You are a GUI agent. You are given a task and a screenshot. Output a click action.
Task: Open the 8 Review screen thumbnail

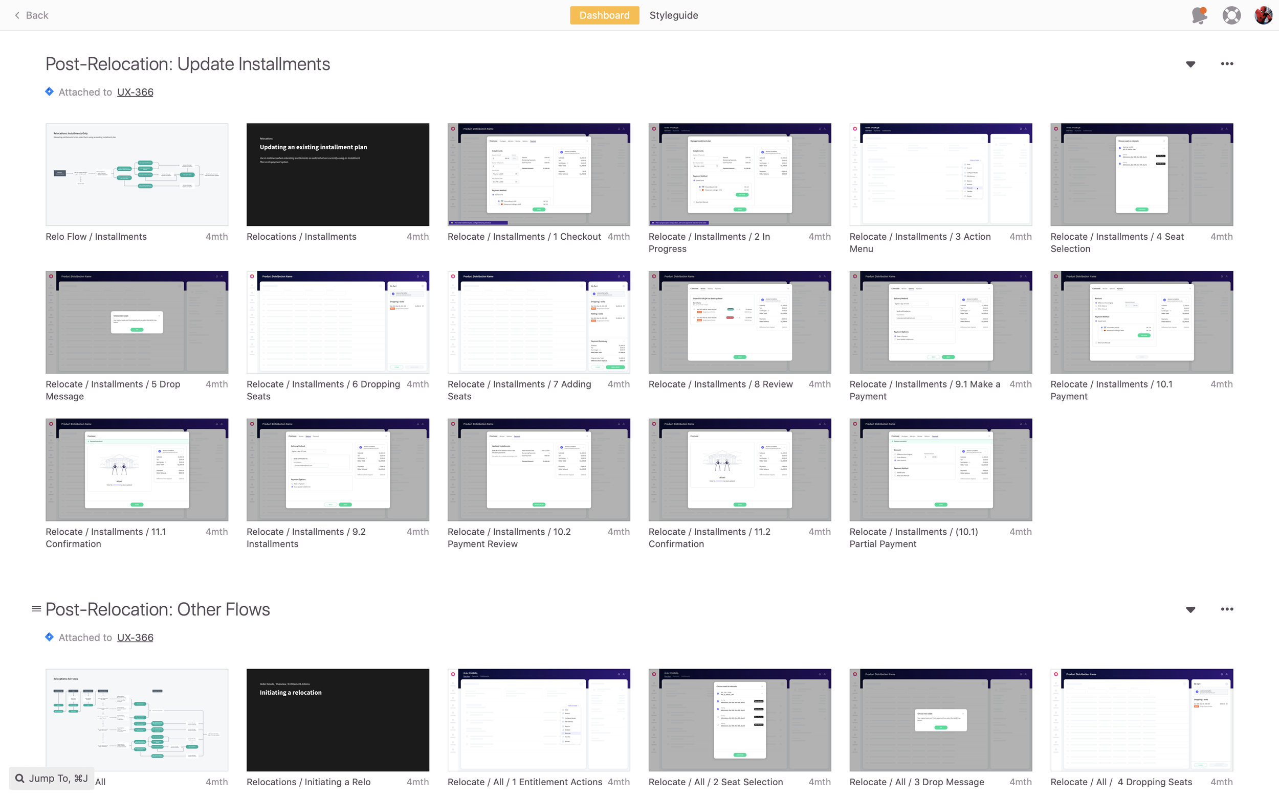pyautogui.click(x=740, y=323)
